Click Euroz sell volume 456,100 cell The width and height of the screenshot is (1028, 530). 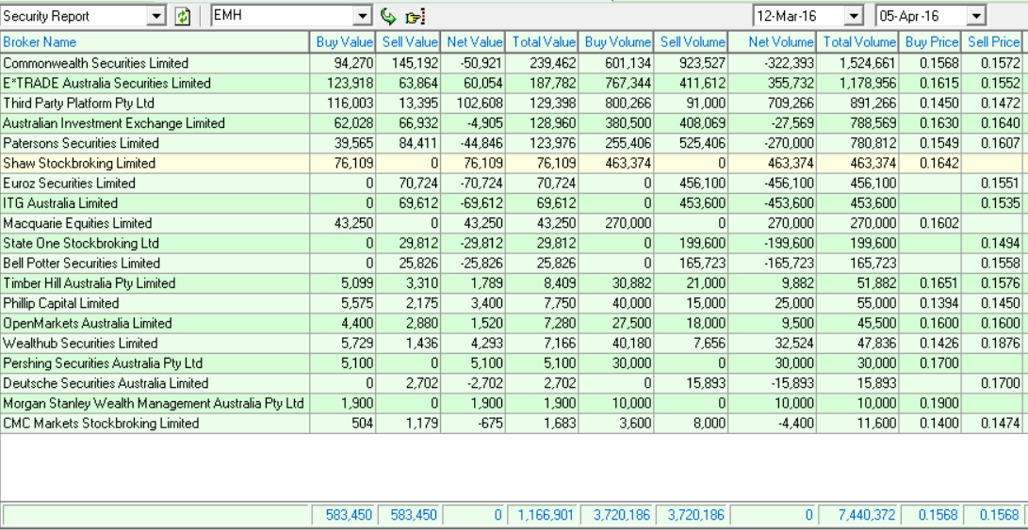691,183
